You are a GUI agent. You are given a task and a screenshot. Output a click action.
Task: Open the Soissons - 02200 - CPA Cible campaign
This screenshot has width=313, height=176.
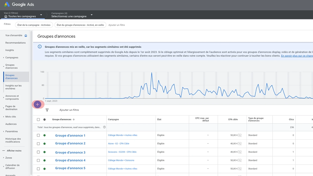(x=122, y=152)
